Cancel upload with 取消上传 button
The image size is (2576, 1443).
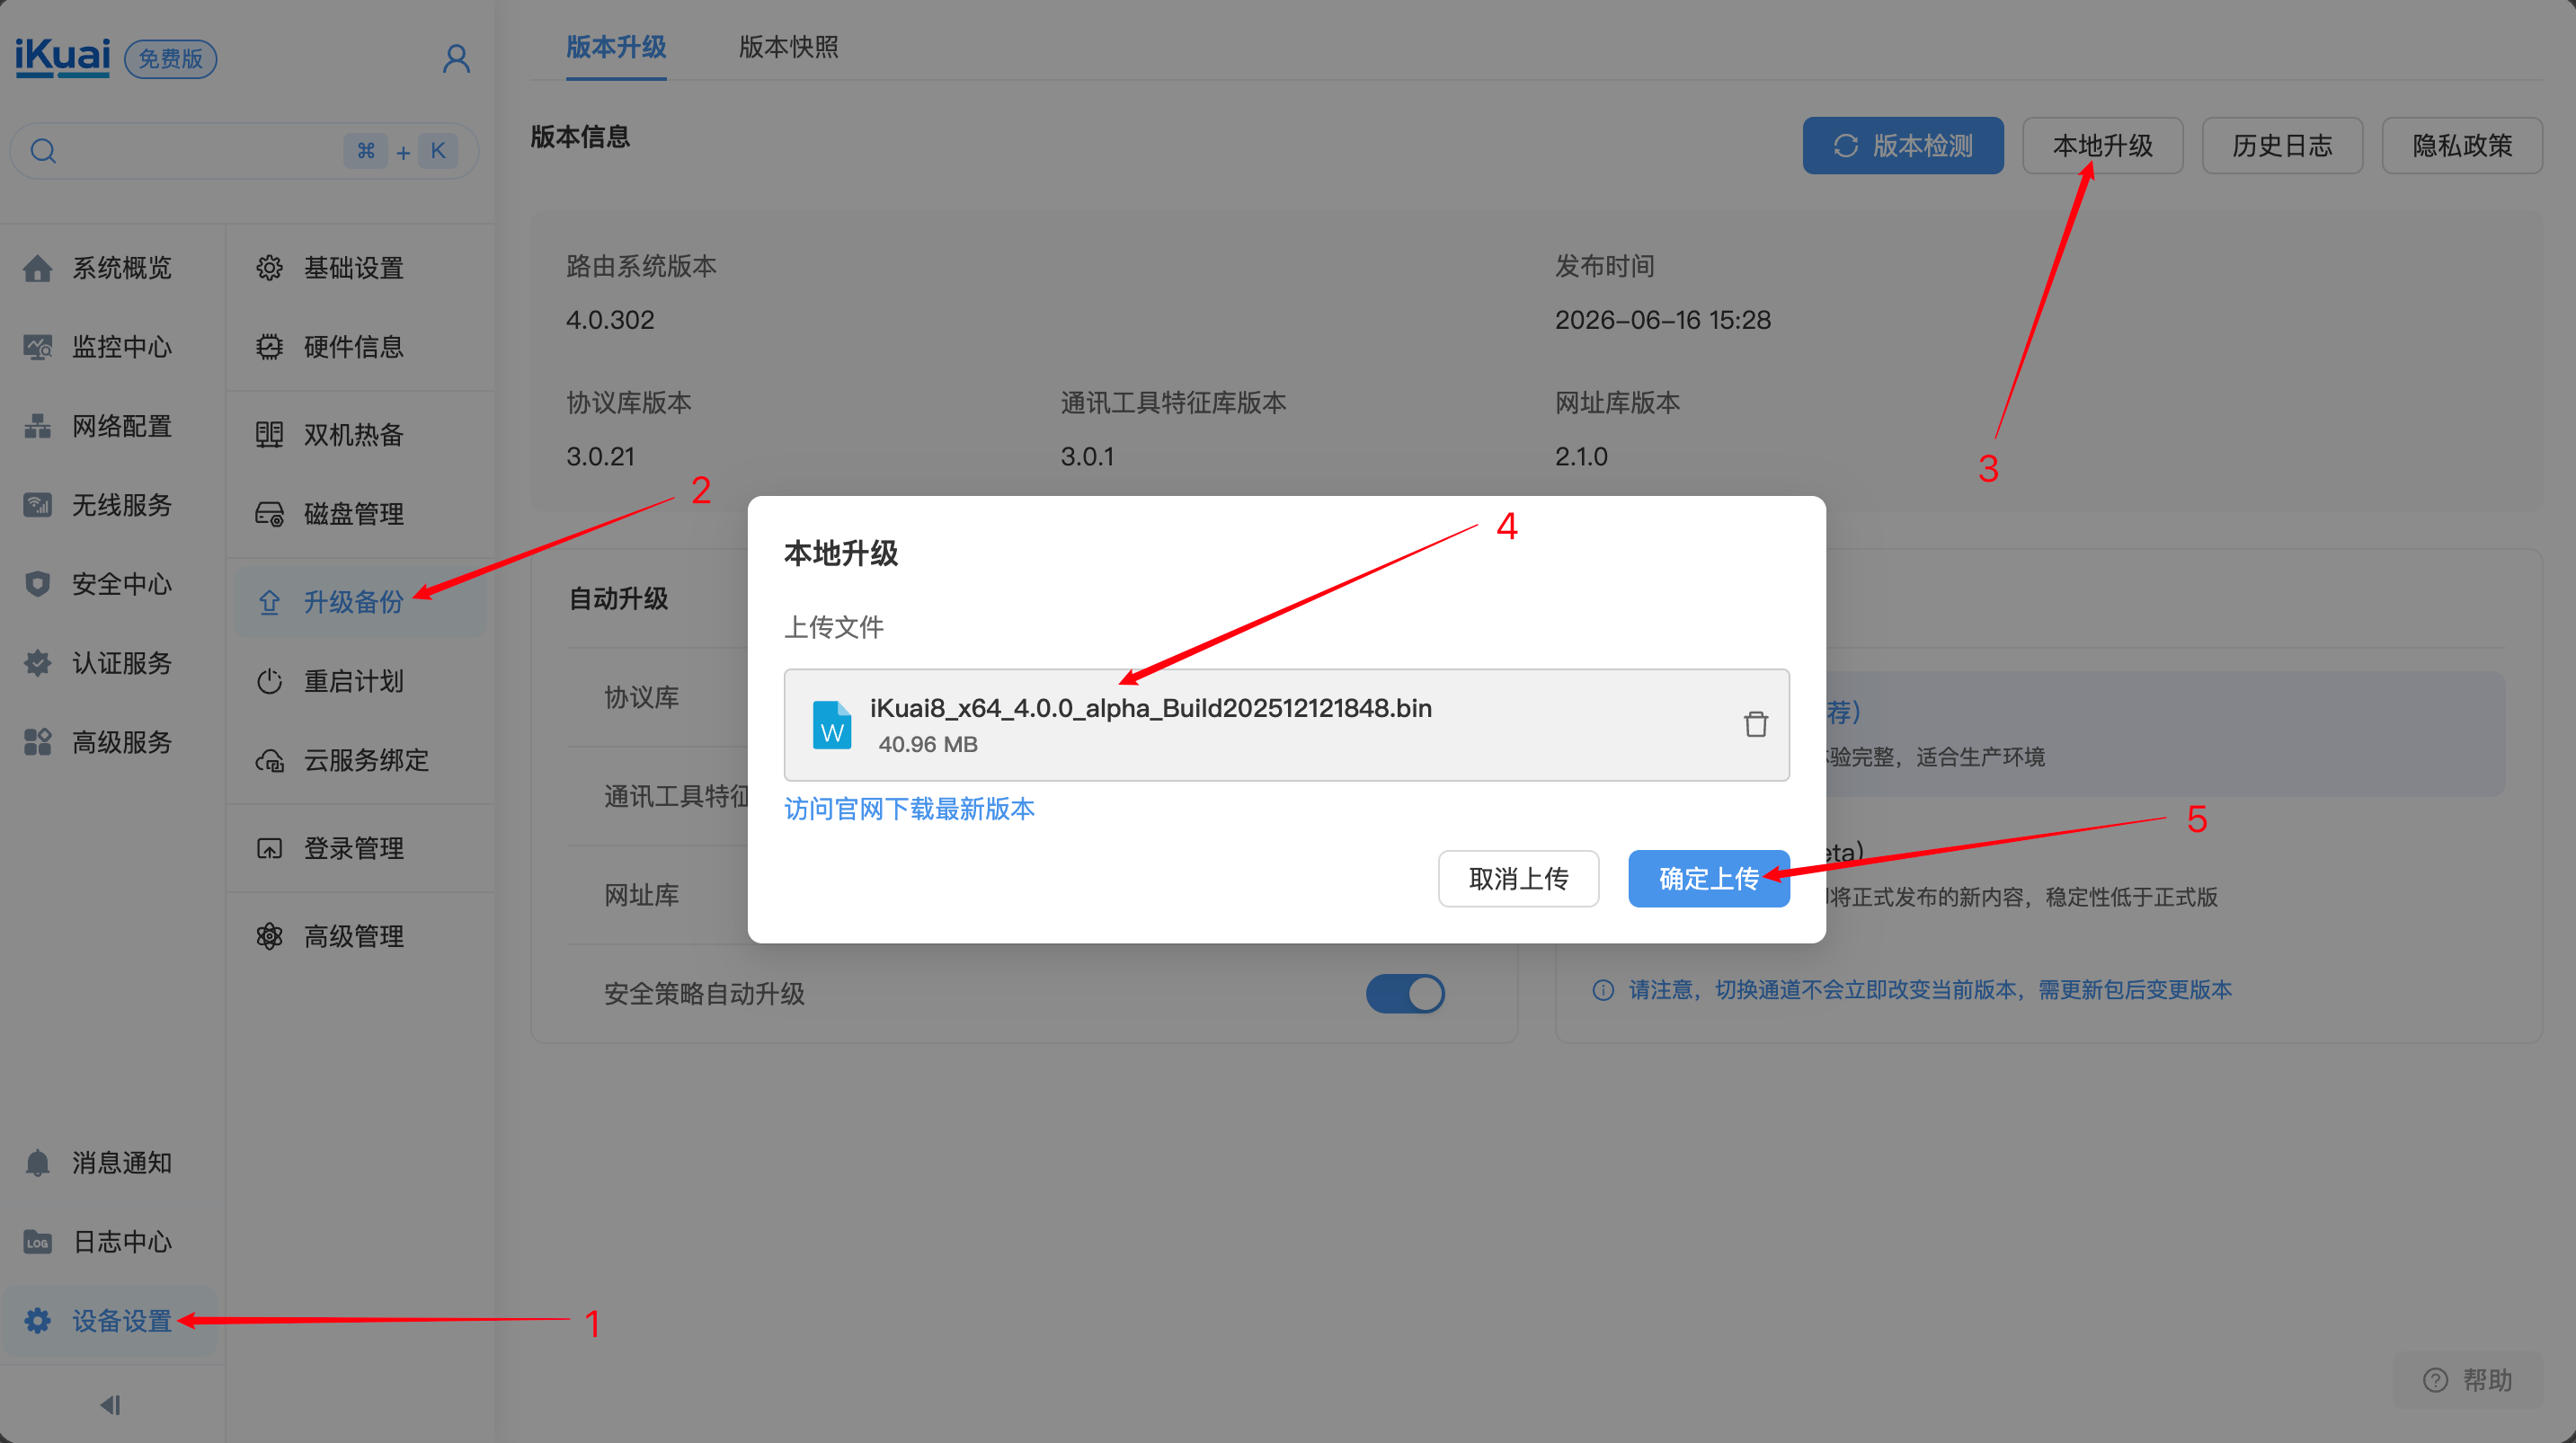pyautogui.click(x=1518, y=879)
